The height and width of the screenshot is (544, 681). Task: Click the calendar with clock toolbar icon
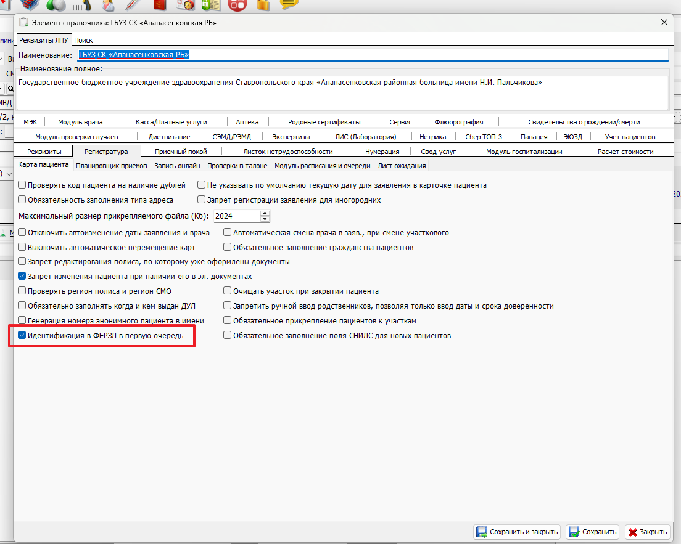point(186,4)
